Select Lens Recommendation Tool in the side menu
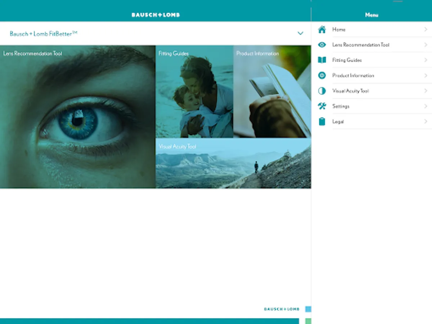Image resolution: width=432 pixels, height=324 pixels. coord(361,45)
